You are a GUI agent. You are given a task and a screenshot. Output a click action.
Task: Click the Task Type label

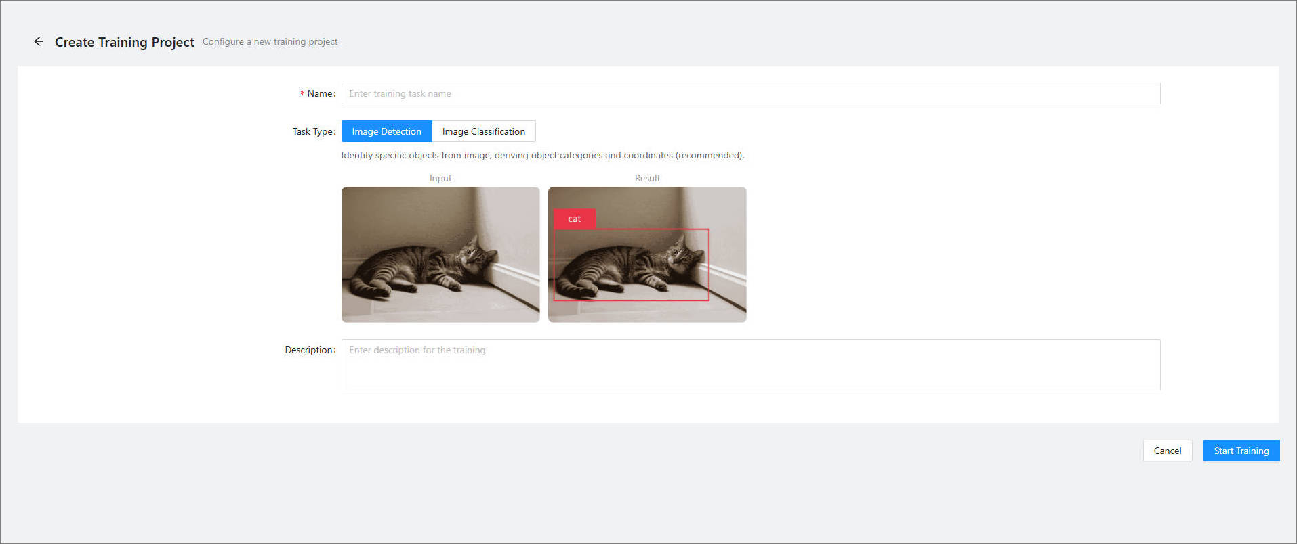[314, 131]
